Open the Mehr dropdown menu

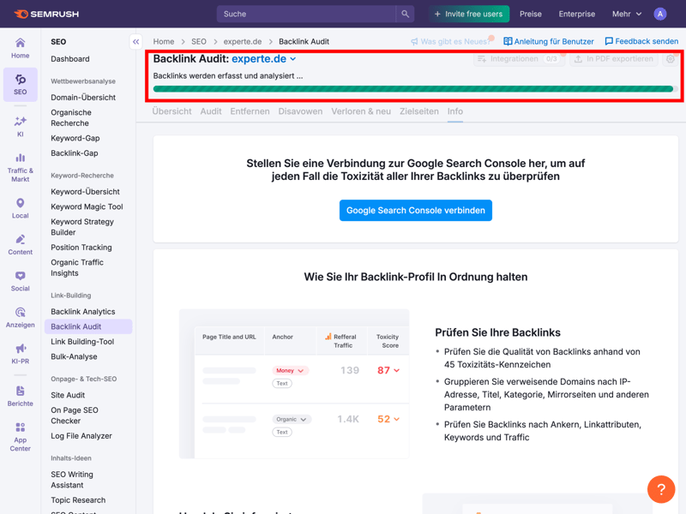point(627,14)
